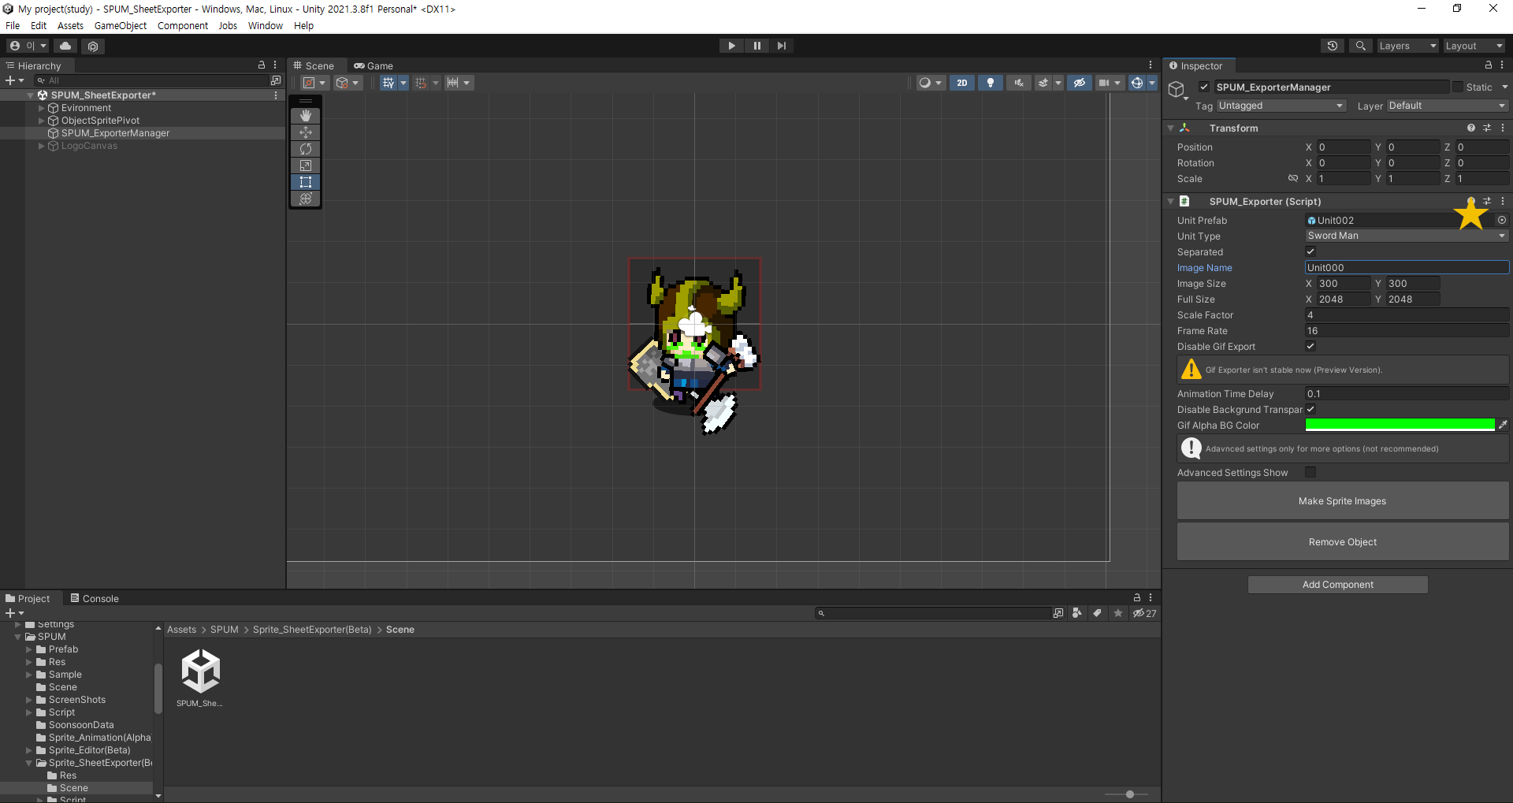The height and width of the screenshot is (803, 1513).
Task: Open the Layers dropdown
Action: 1407,46
